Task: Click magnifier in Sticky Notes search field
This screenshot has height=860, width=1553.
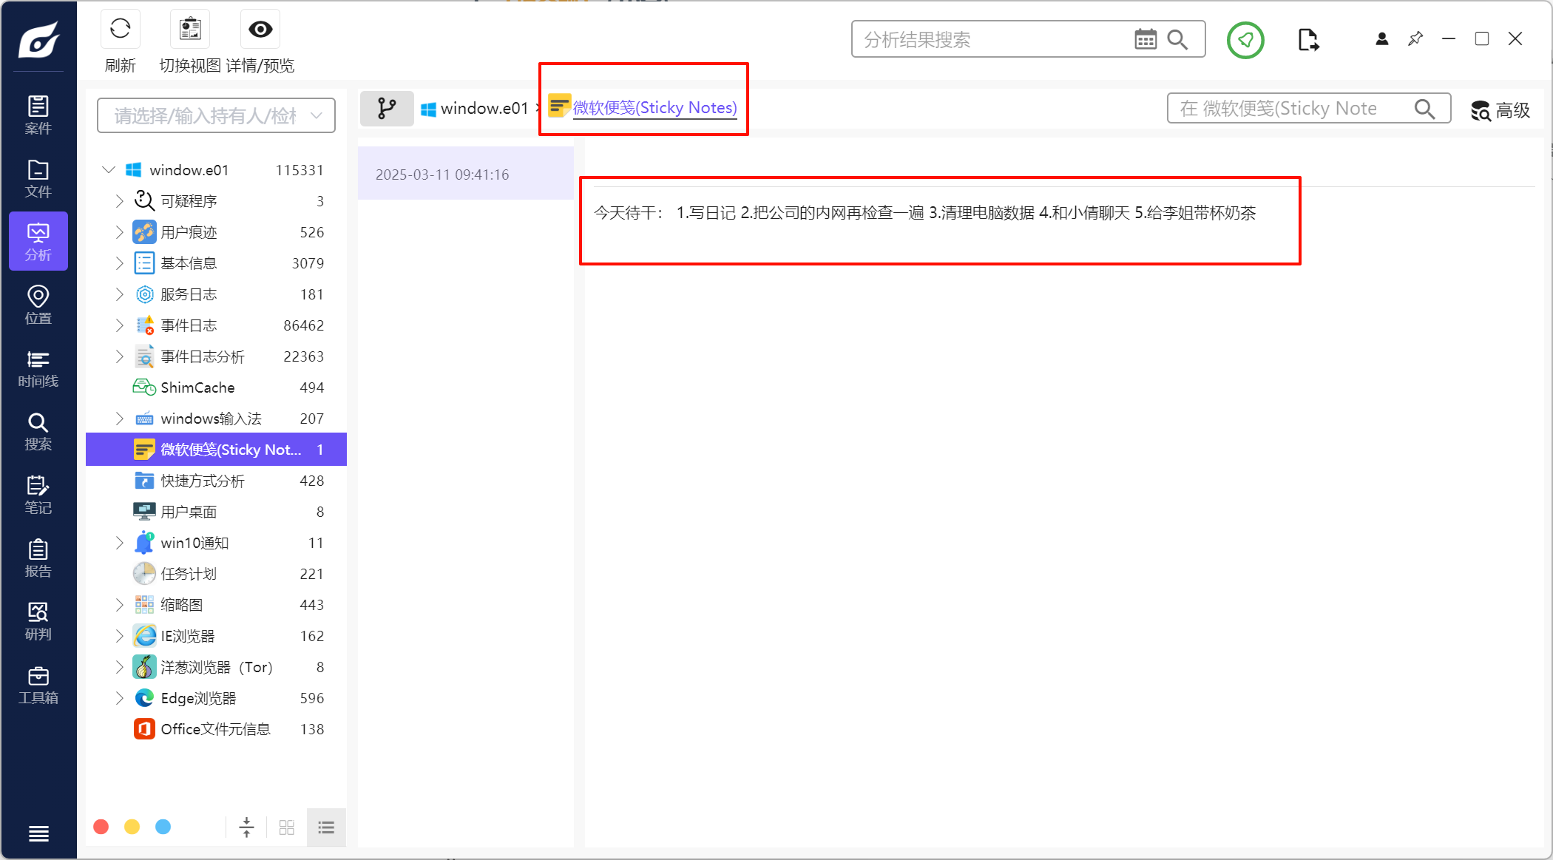Action: pyautogui.click(x=1424, y=109)
